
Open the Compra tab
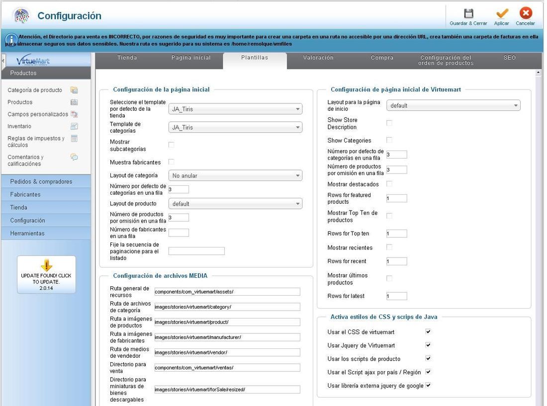click(382, 58)
